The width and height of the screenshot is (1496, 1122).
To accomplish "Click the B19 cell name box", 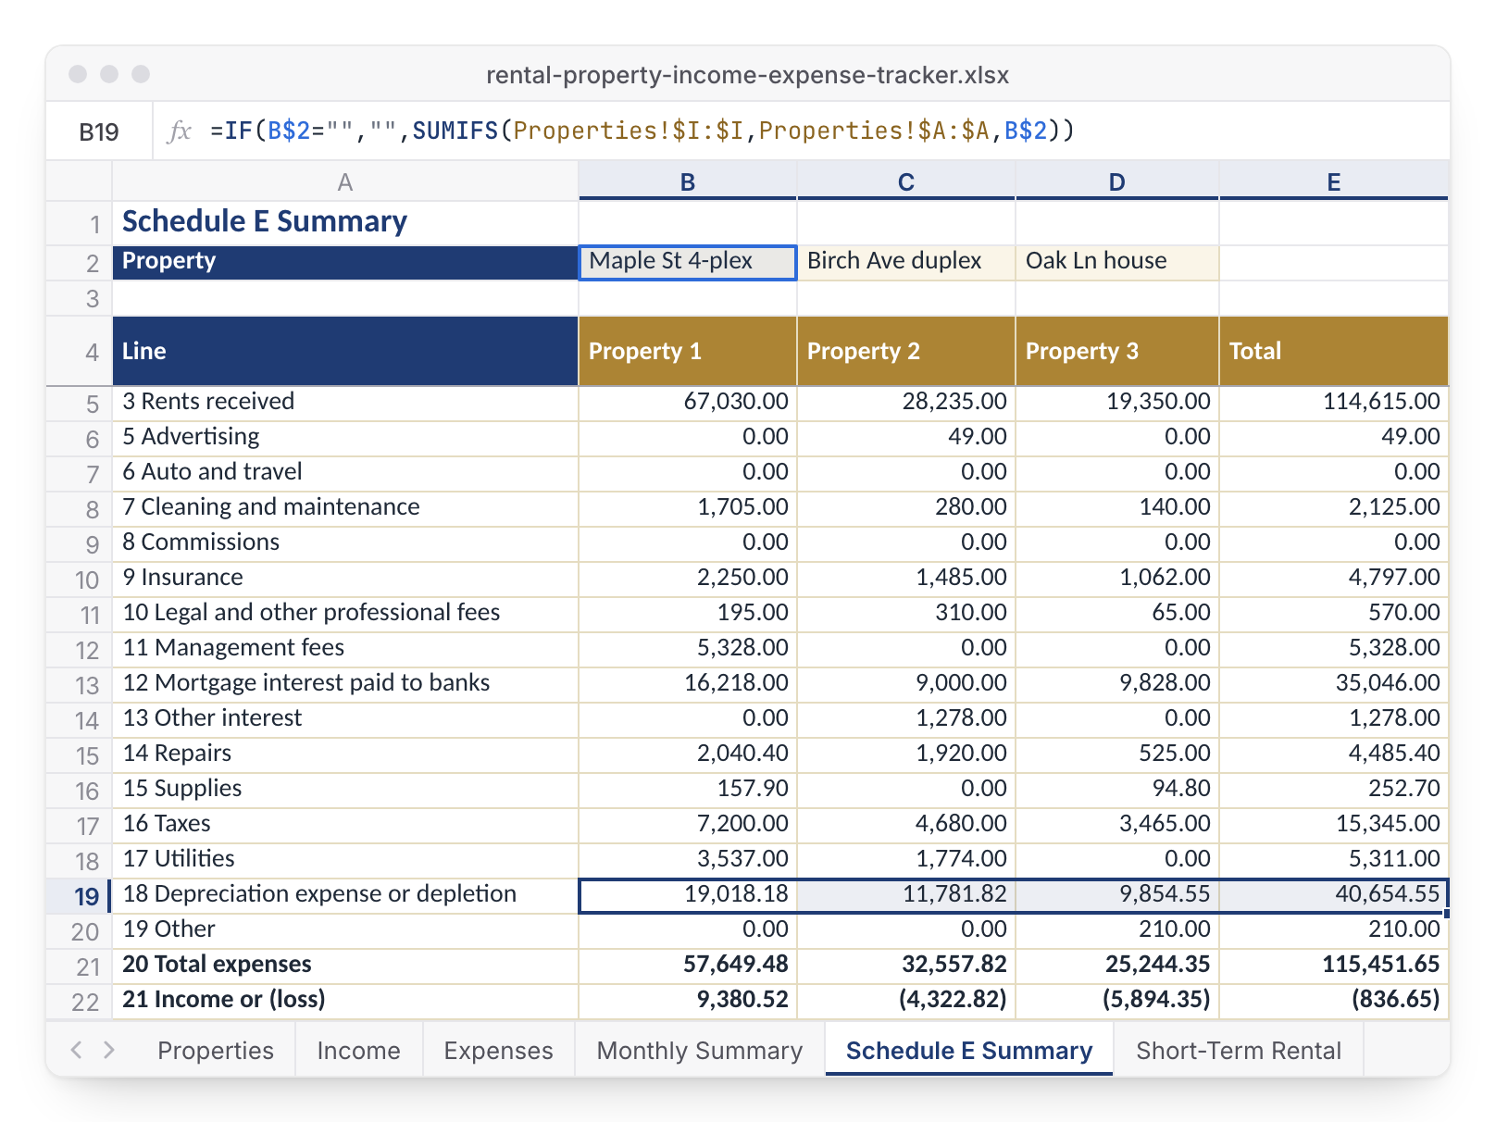I will [99, 131].
